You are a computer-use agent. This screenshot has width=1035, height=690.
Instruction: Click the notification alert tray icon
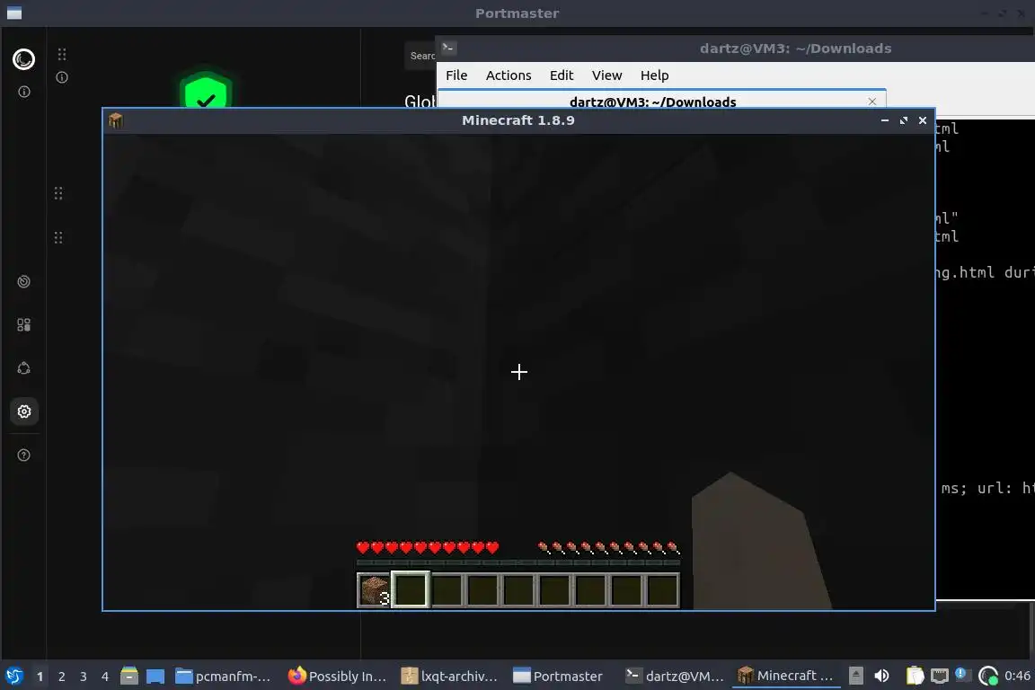961,674
